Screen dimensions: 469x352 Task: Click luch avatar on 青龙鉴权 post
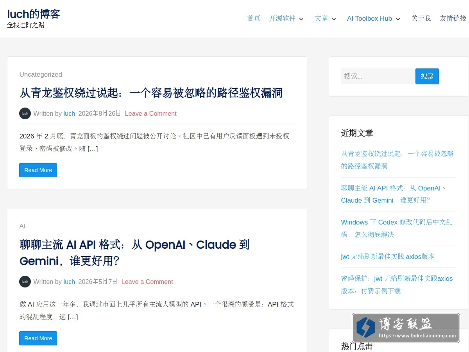click(25, 113)
